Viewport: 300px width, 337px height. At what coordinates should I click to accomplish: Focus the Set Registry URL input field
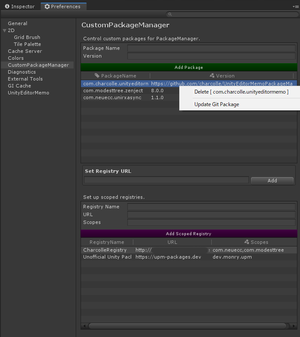166,180
